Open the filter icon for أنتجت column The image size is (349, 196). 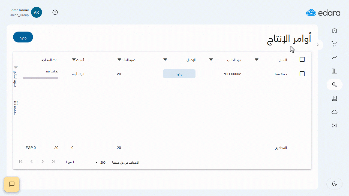pyautogui.click(x=74, y=59)
